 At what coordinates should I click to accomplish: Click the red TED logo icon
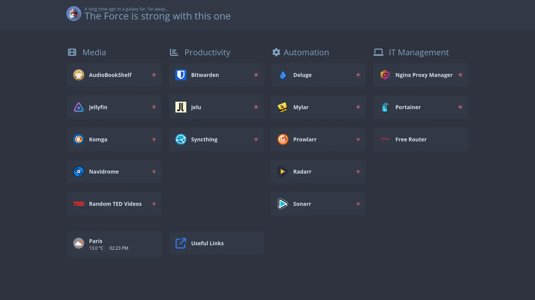[x=78, y=204]
